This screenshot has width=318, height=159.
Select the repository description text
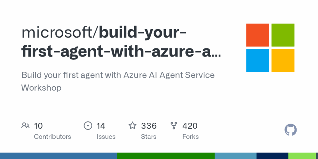(118, 81)
